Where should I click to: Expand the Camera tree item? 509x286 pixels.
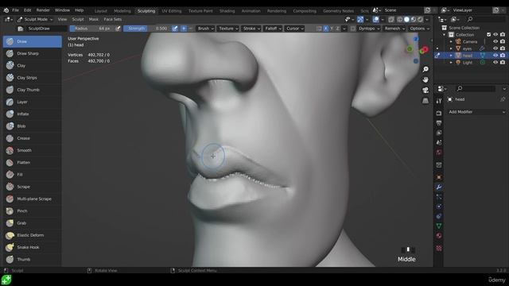point(451,41)
